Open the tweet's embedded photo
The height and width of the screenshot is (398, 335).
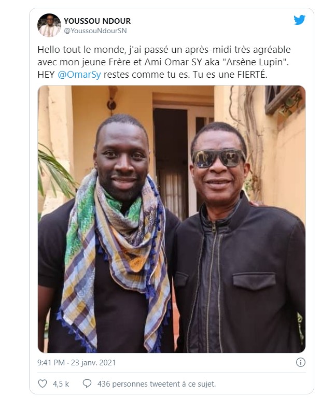171,219
